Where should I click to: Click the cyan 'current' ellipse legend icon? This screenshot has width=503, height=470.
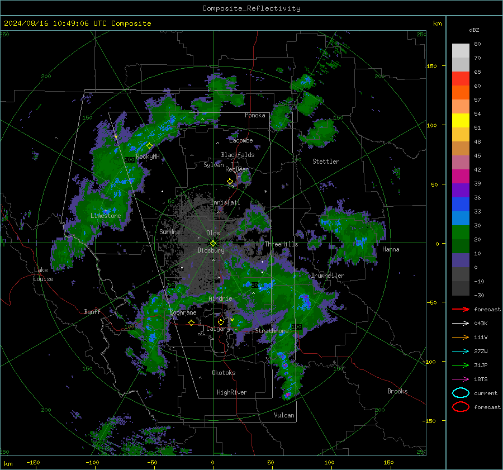[461, 393]
